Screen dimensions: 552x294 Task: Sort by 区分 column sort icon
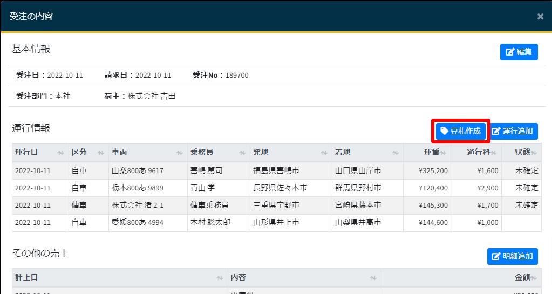(101, 153)
